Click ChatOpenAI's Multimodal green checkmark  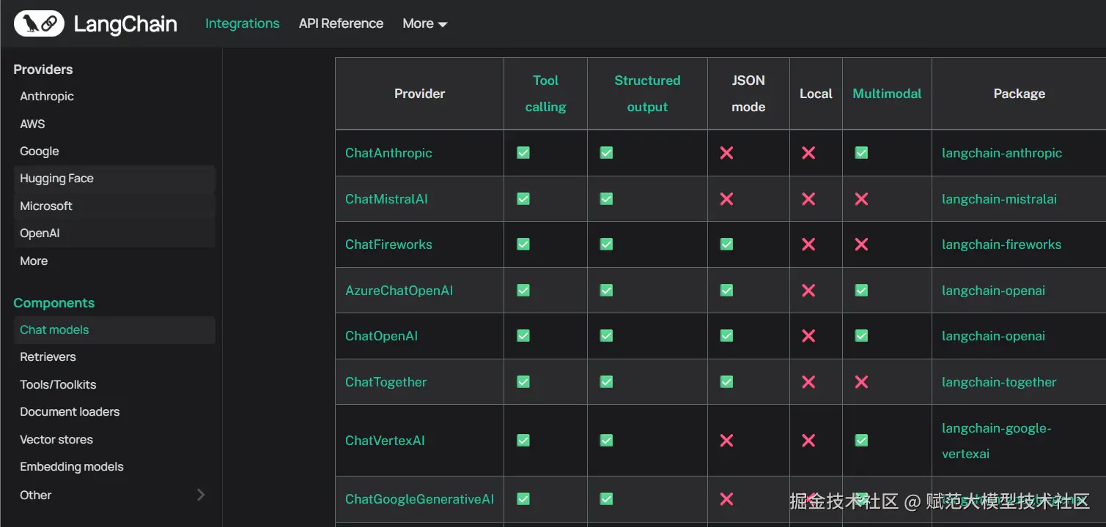click(x=861, y=336)
